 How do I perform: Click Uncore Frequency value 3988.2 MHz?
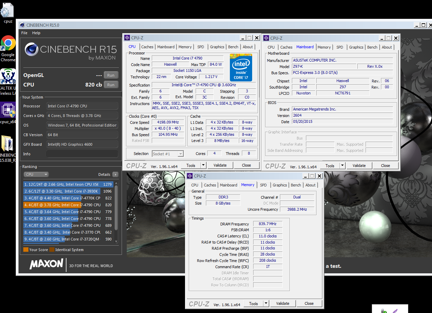[x=297, y=209]
